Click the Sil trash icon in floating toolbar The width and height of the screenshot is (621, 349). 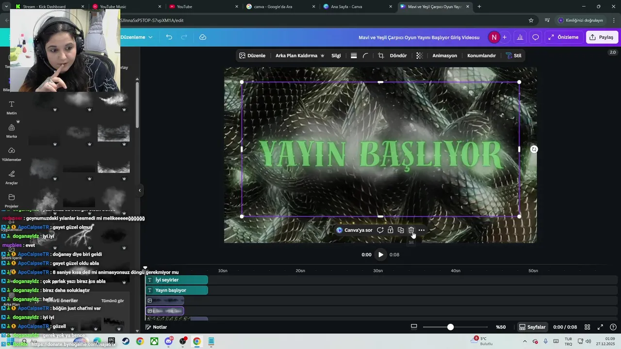pyautogui.click(x=411, y=230)
